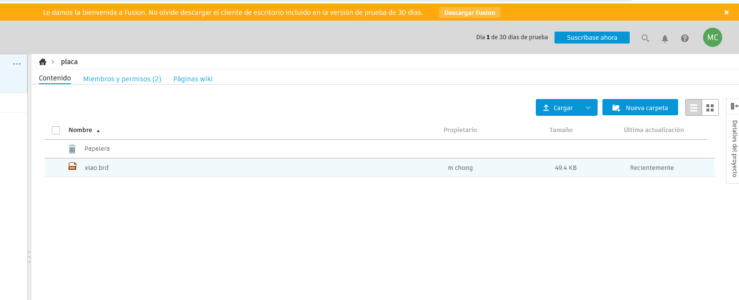Viewport: 739px width, 300px height.
Task: Click the 49.4 KB size cell
Action: [x=566, y=168]
